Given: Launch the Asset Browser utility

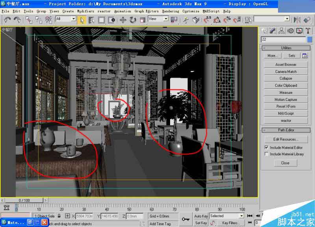Looking at the screenshot, I should [x=286, y=64].
